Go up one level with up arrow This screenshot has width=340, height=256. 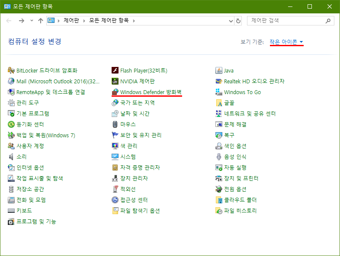(x=41, y=21)
